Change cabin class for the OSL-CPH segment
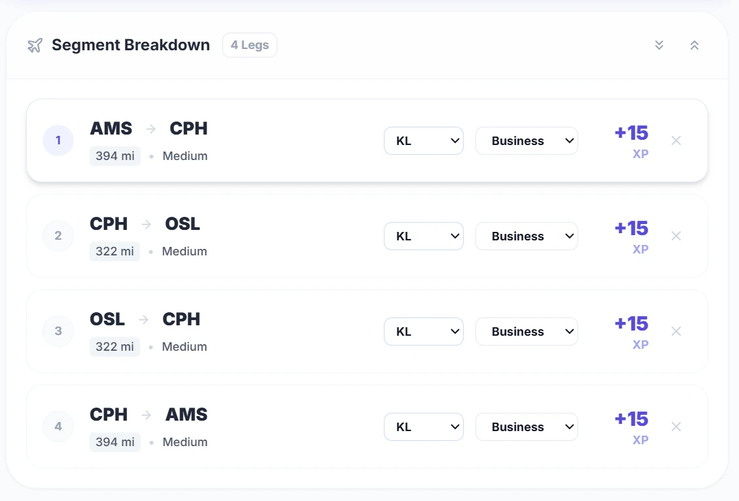 tap(526, 331)
